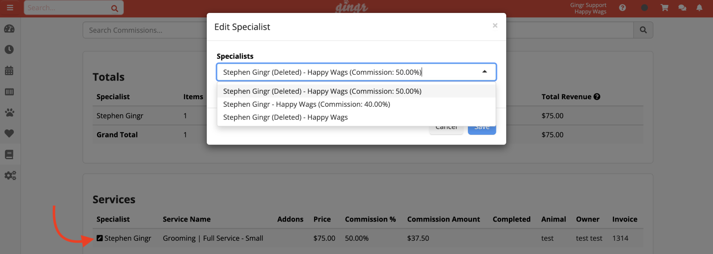Click the Grooming | Full Service - Small cell
The width and height of the screenshot is (713, 254).
tap(213, 238)
